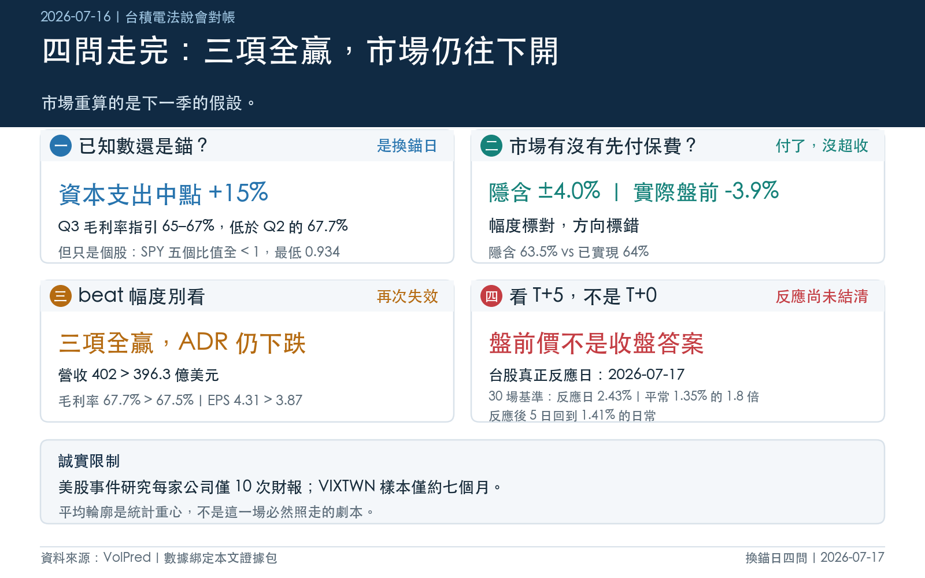
Task: Click the footer 換錨日四問 | 2026-07-17
Action: (x=815, y=557)
